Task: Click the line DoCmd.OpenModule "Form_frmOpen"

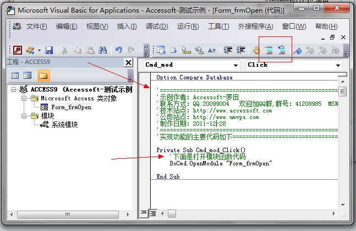Action: [221, 163]
